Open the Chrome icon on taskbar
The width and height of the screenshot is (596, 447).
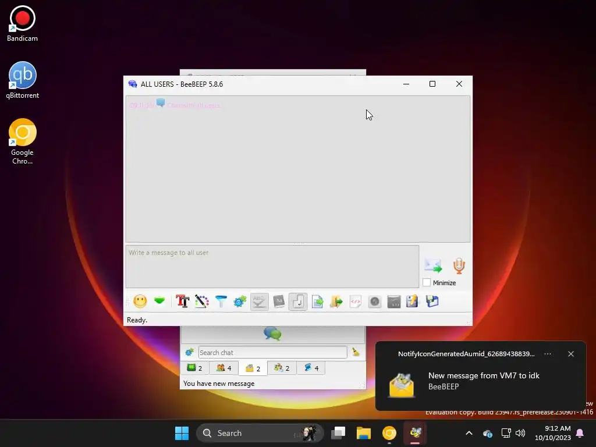(x=389, y=433)
